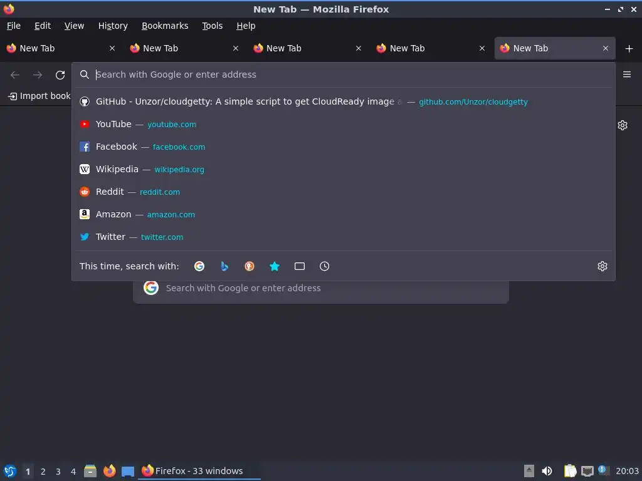Viewport: 642px width, 481px height.
Task: Open the File menu
Action: tap(14, 26)
